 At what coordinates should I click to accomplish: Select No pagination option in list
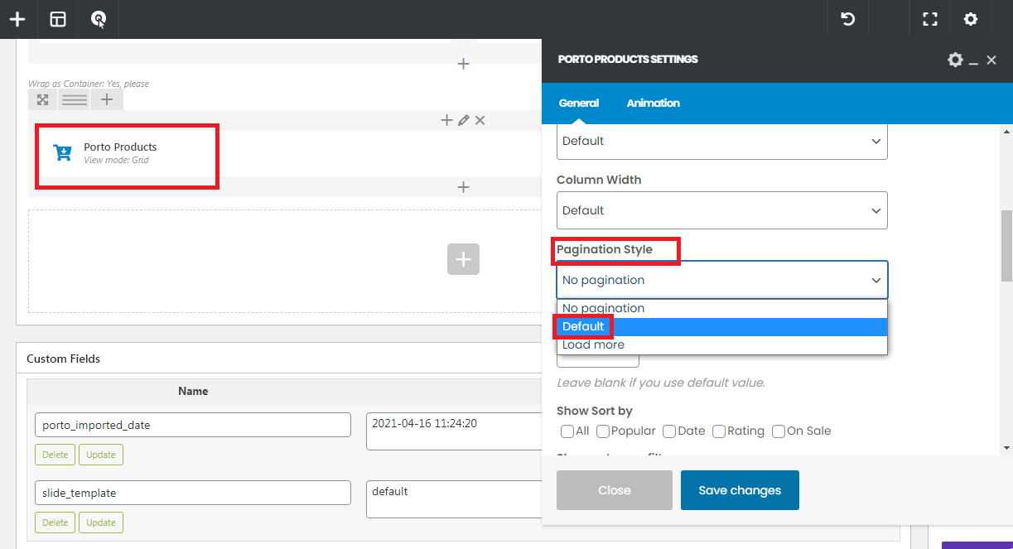722,308
